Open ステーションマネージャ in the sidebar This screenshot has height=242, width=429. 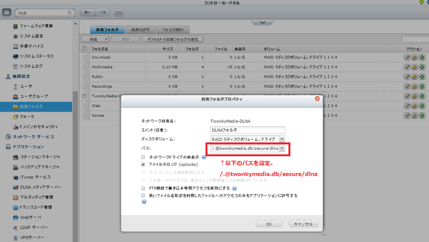pyautogui.click(x=36, y=157)
